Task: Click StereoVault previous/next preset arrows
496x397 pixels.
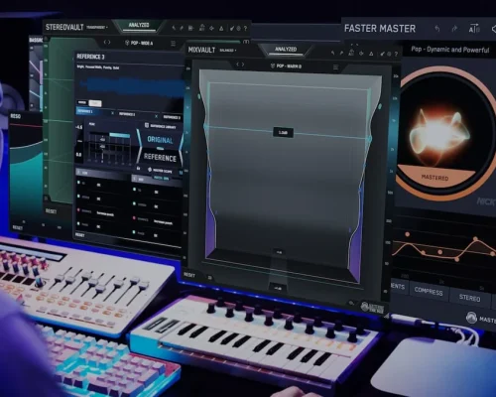Action: (107, 42)
